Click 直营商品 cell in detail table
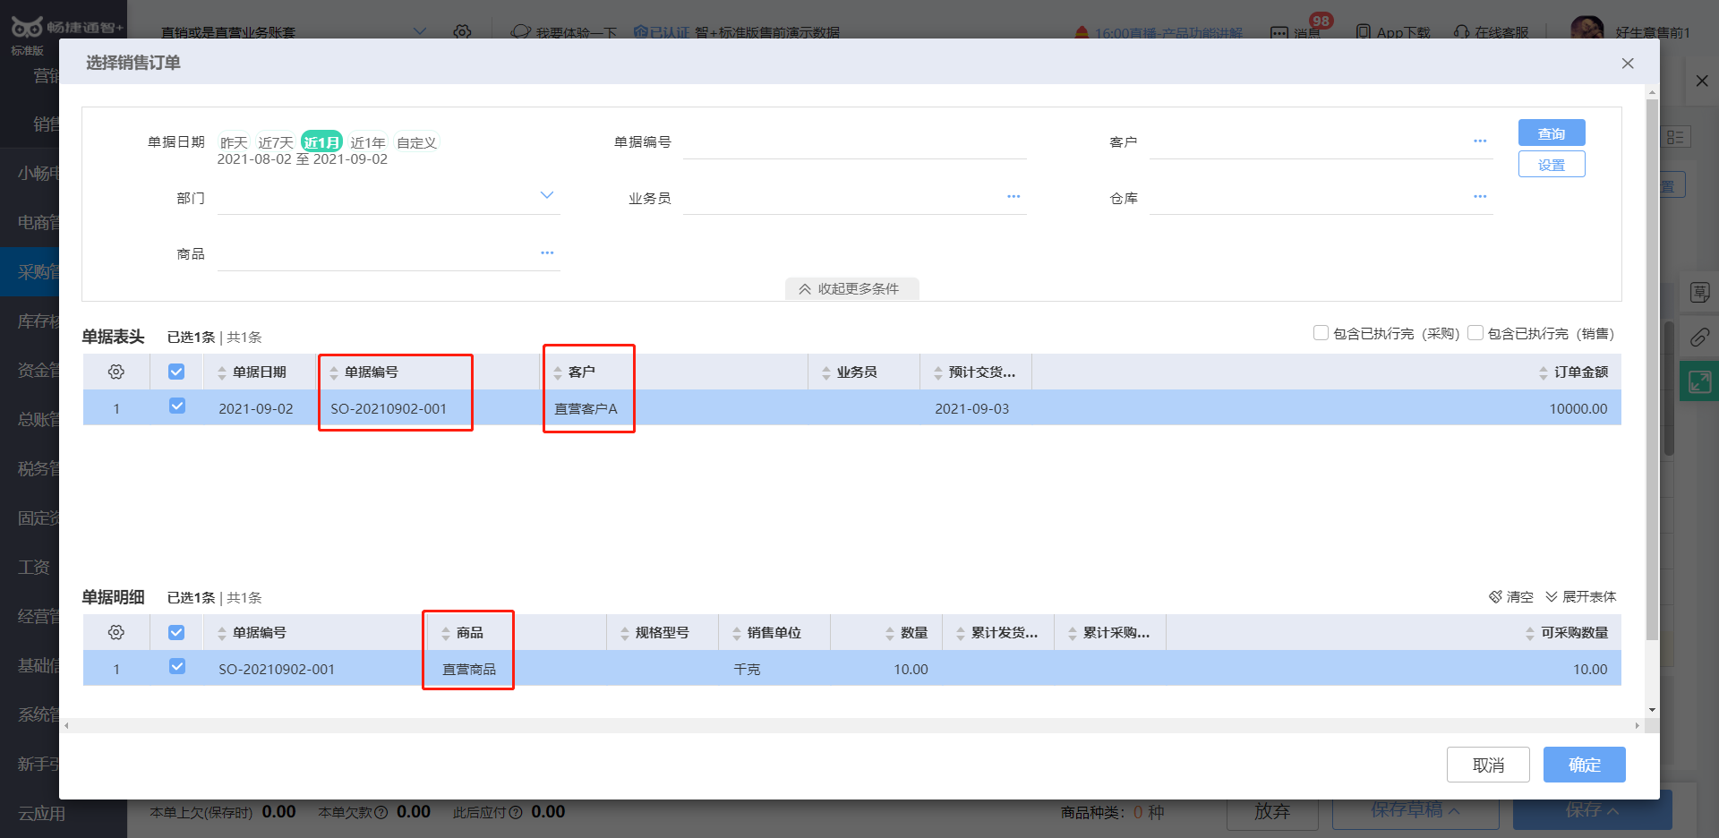Viewport: 1719px width, 838px height. pos(469,669)
